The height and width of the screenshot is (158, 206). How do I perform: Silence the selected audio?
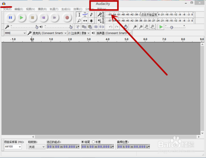click(102, 27)
